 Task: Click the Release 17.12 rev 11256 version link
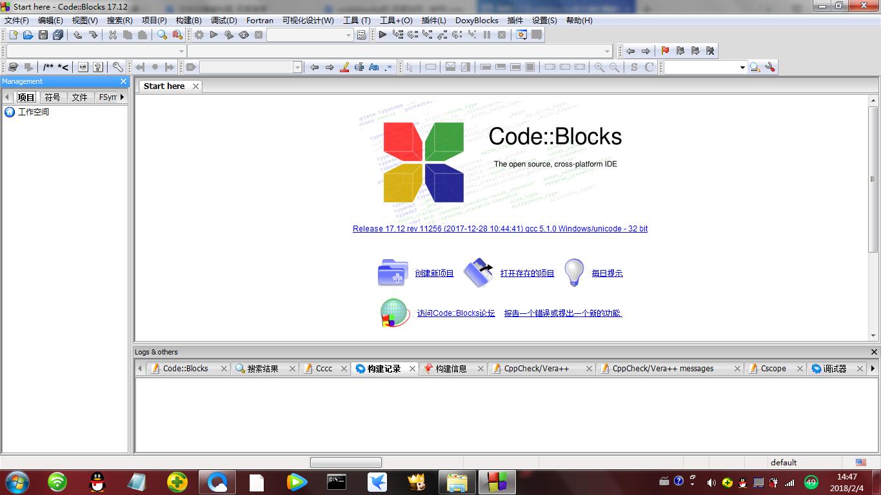pyautogui.click(x=500, y=229)
